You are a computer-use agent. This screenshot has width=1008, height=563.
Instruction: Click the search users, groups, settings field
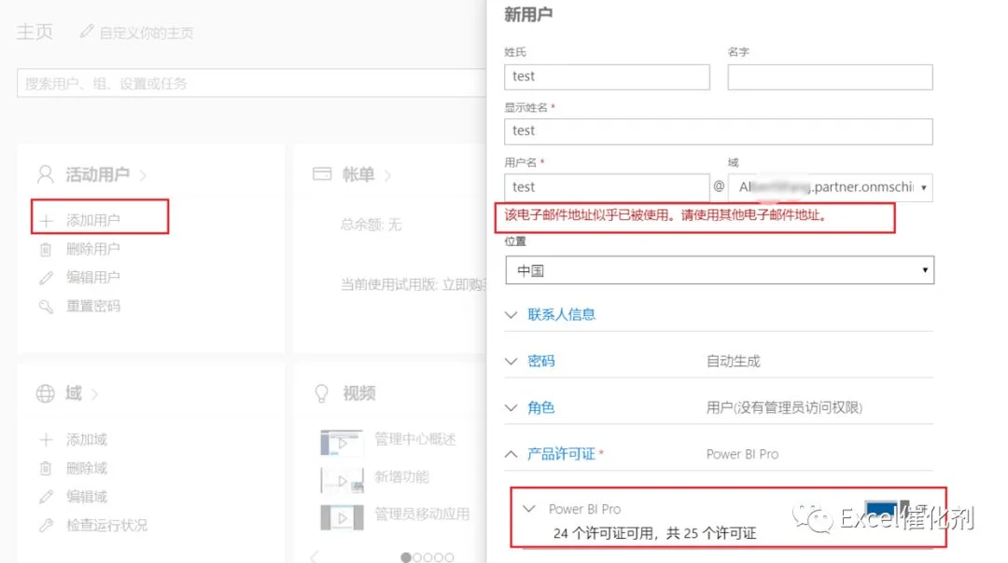coord(251,84)
